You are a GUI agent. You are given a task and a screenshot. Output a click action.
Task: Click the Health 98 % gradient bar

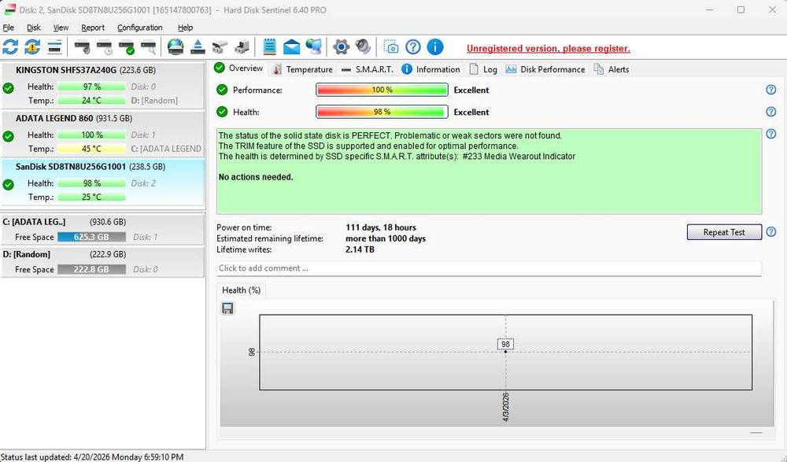382,112
